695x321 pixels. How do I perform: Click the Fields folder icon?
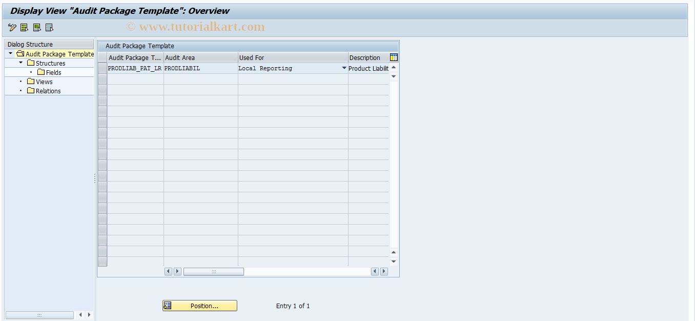coord(42,72)
